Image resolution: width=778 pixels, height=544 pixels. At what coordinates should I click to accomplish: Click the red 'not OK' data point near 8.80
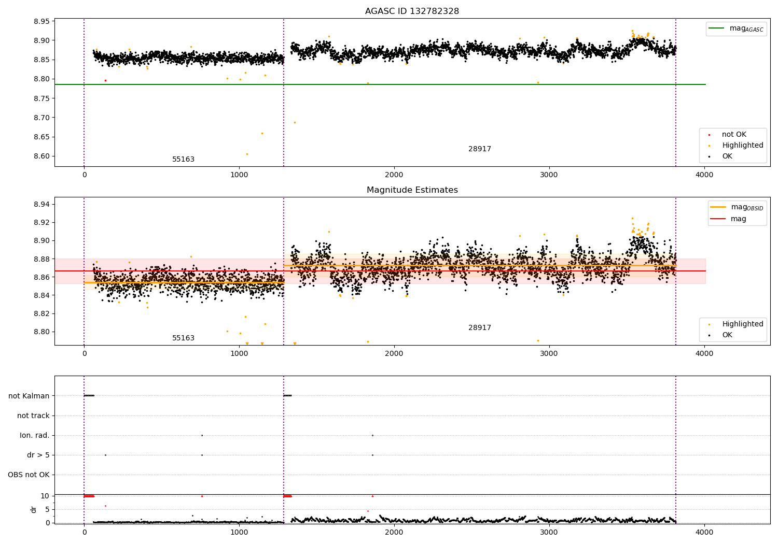click(x=105, y=80)
